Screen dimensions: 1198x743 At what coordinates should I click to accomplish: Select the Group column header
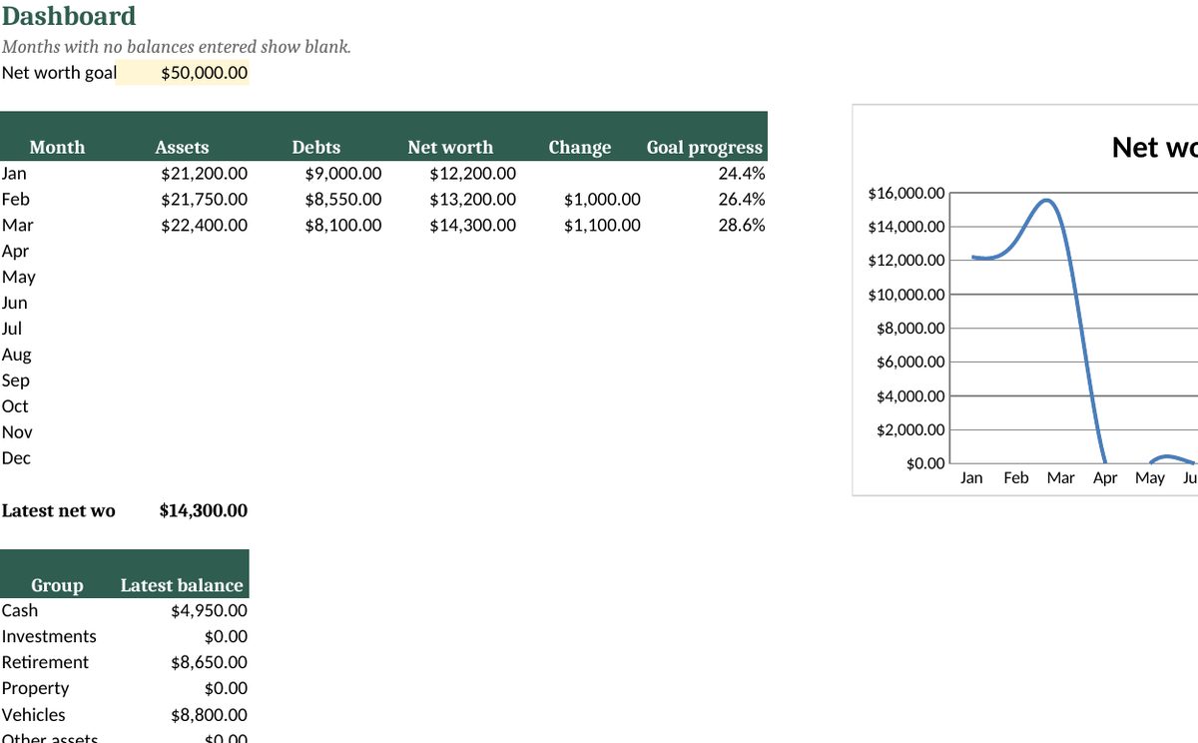pos(57,585)
